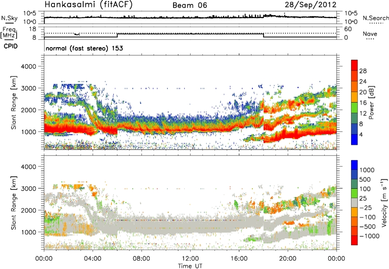Pick the bright blue bottom Power colorbar segment

pyautogui.click(x=354, y=140)
